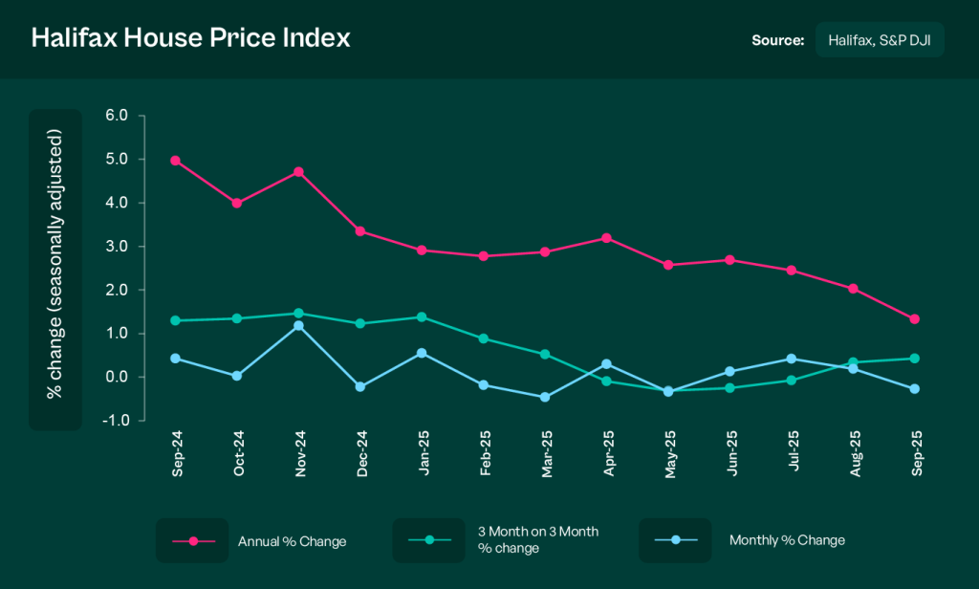Screen dimensions: 979x589
Task: Click the light blue Monthly legend marker
Action: tap(676, 540)
